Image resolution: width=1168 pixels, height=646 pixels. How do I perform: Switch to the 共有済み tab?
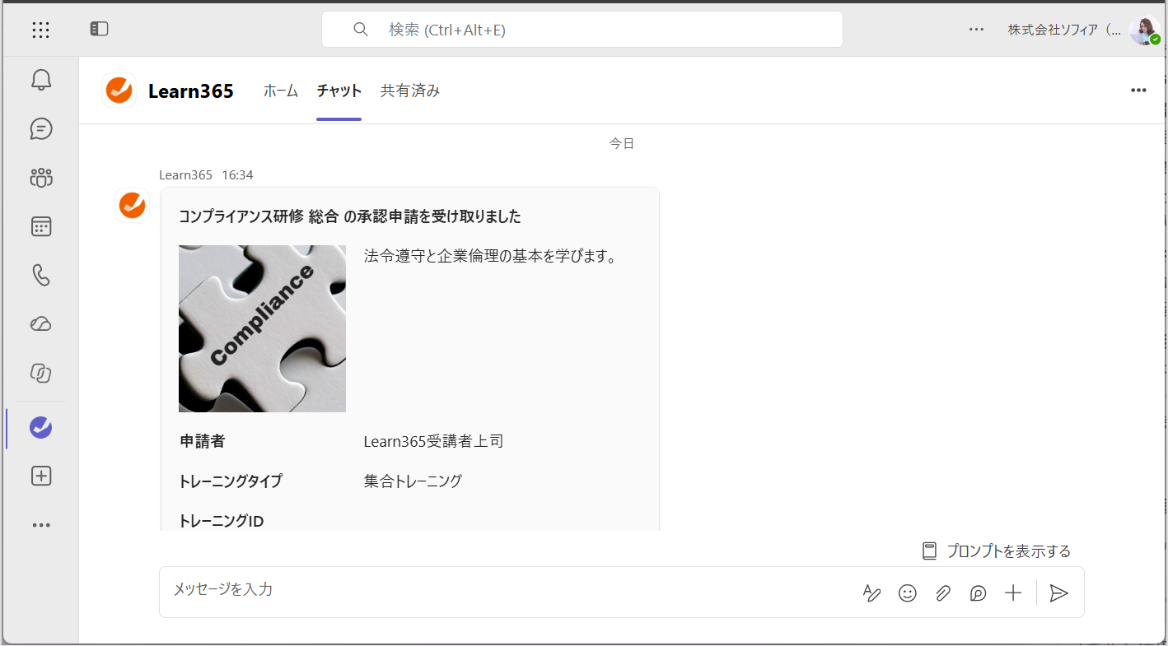pyautogui.click(x=410, y=91)
